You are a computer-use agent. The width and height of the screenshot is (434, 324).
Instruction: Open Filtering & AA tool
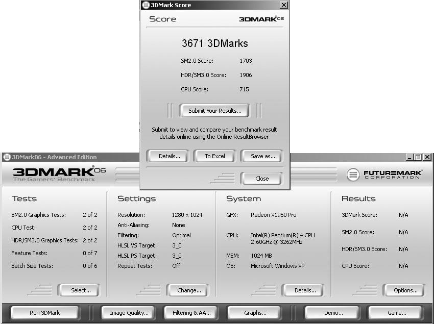point(191,313)
